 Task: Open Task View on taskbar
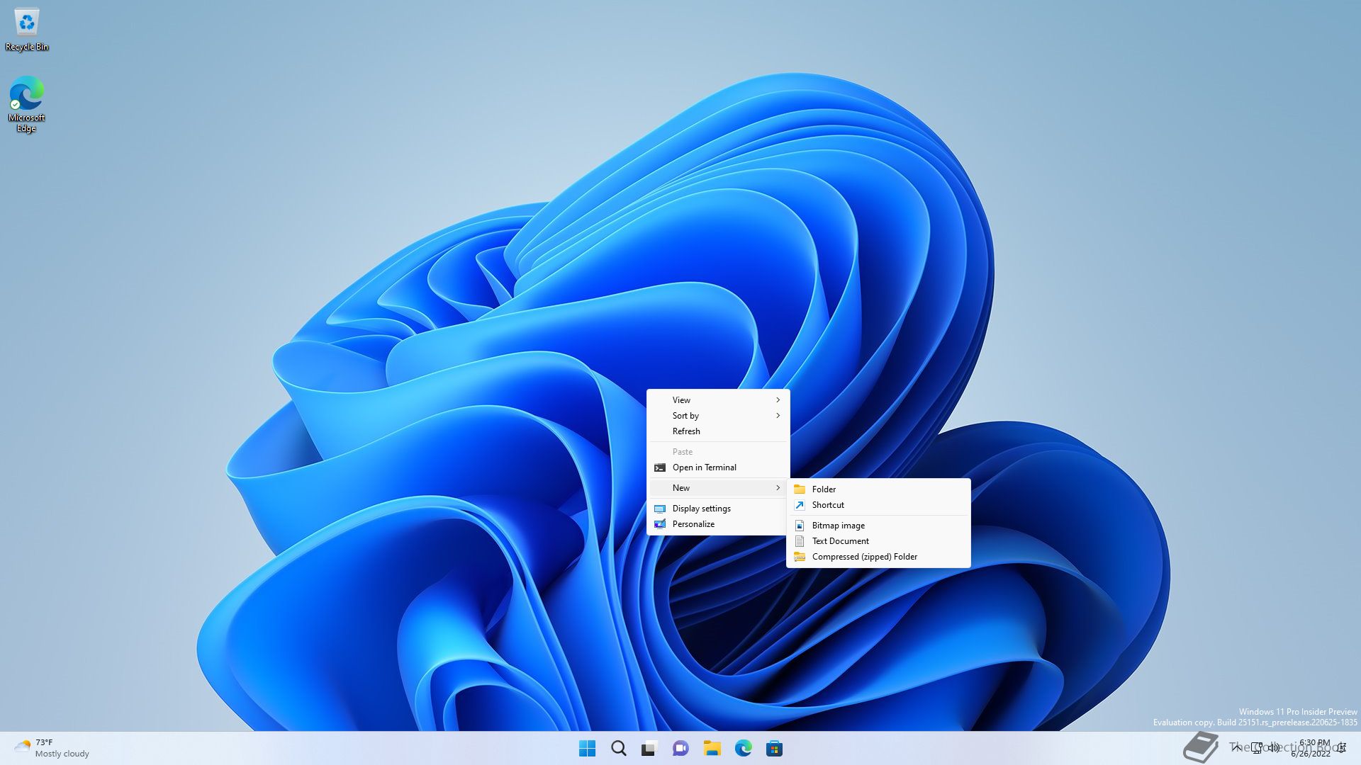click(x=649, y=748)
